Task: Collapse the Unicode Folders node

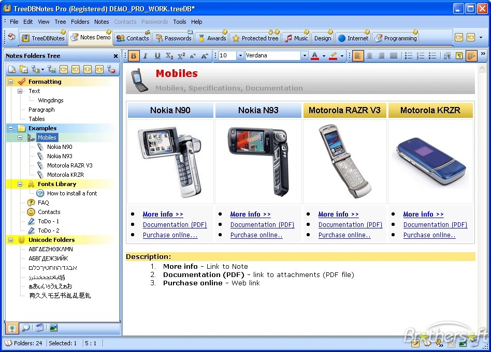Action: [11, 240]
